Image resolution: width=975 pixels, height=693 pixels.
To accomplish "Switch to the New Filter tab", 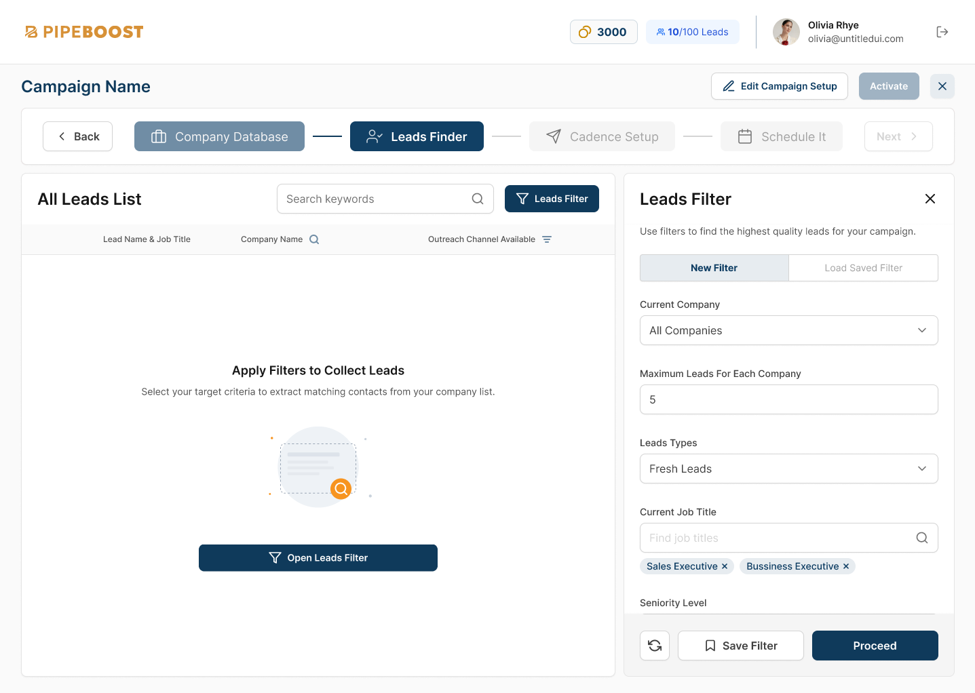I will click(x=714, y=268).
